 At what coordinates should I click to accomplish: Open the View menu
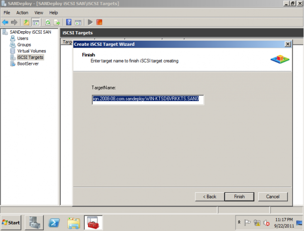[x=39, y=13]
